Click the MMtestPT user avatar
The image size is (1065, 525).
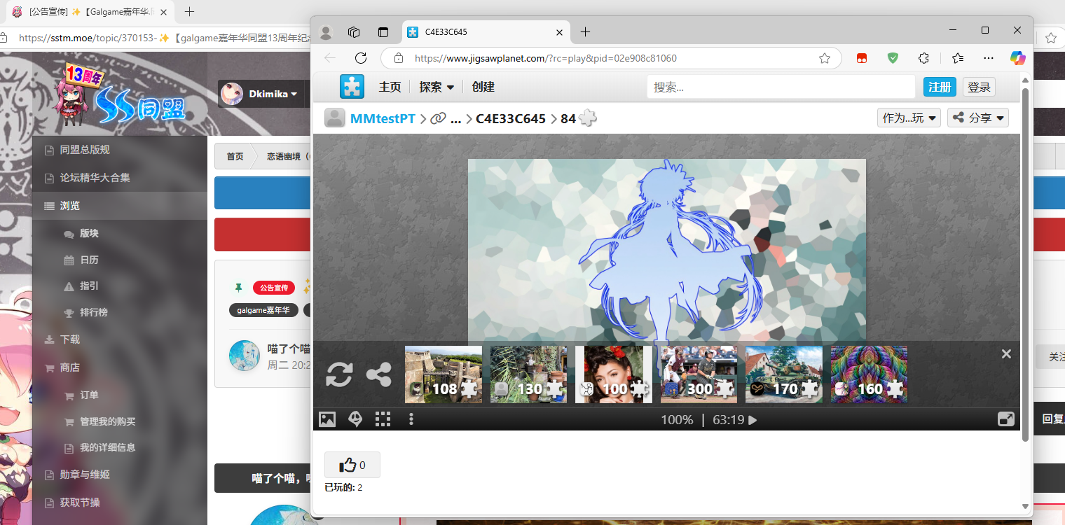pos(335,118)
